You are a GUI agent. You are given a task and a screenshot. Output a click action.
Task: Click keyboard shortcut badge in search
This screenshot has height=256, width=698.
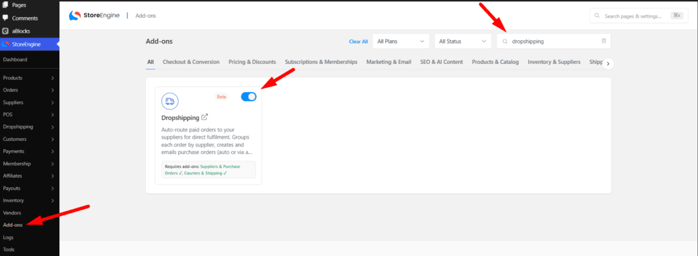pos(677,16)
